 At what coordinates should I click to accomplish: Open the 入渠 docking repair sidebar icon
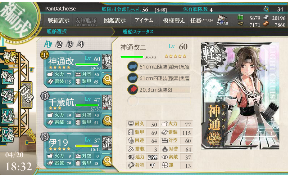point(8,115)
